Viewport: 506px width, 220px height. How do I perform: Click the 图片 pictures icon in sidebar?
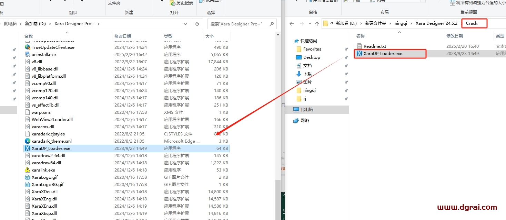coord(299,82)
